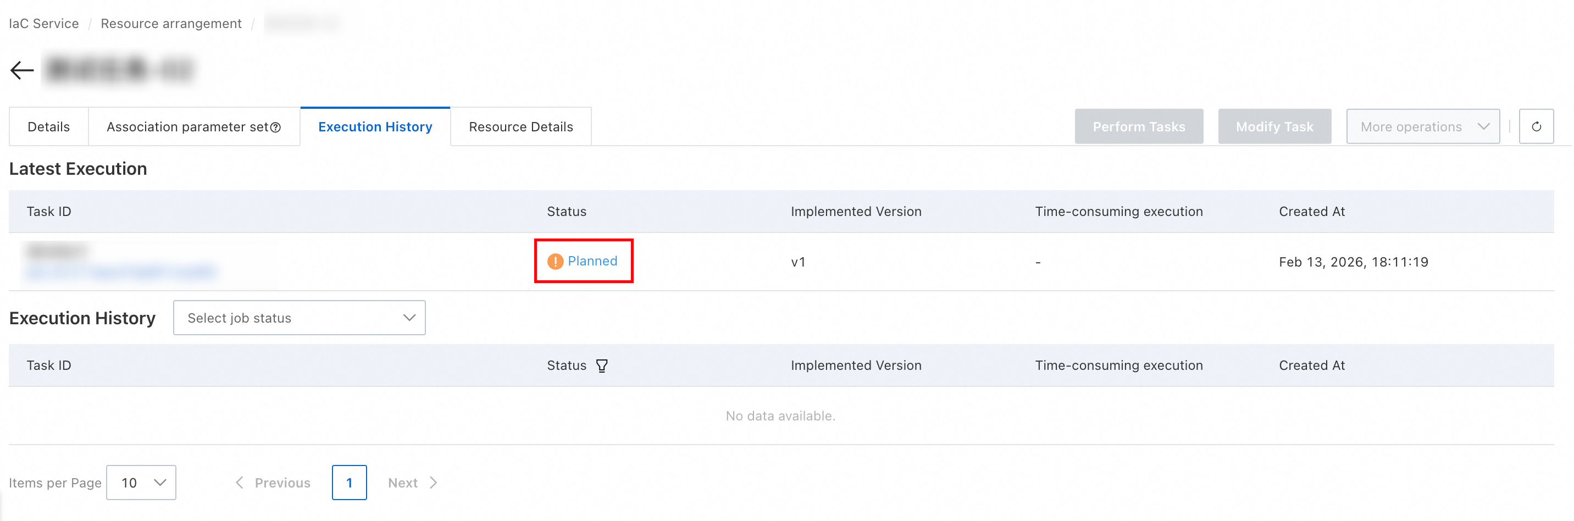Click the orange Planned warning icon

point(555,262)
